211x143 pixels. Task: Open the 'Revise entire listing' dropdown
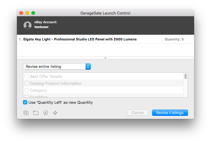click(57, 66)
